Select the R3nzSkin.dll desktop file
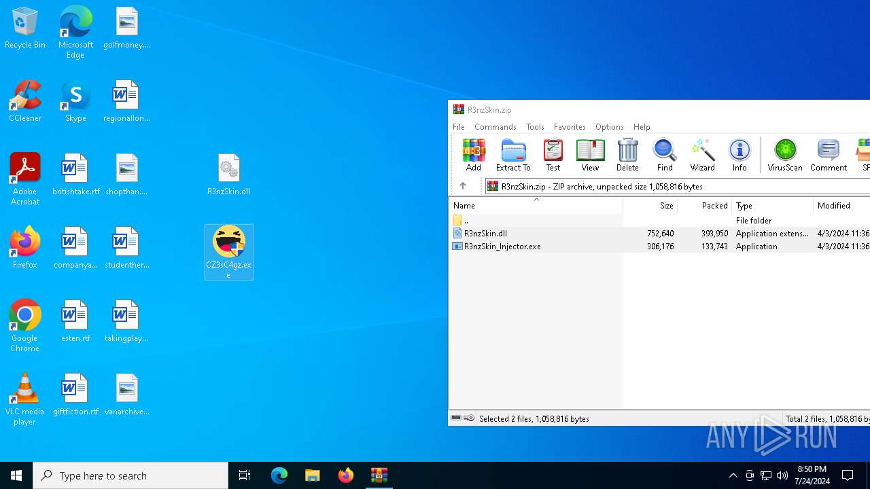The width and height of the screenshot is (870, 489). 229,175
